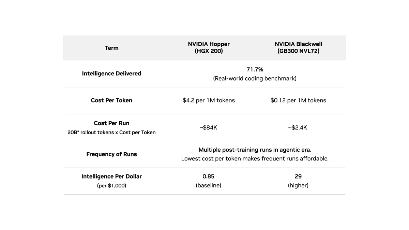Image resolution: width=409 pixels, height=230 pixels.
Task: Click the 20B* rollout tokens formula text
Action: pyautogui.click(x=111, y=132)
